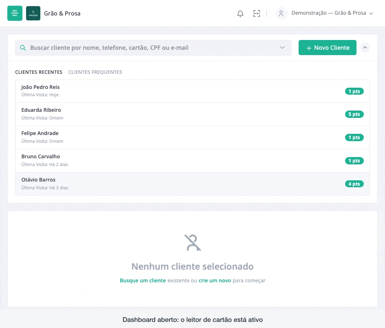Select client Otávio Barros
The image size is (385, 328).
click(192, 184)
